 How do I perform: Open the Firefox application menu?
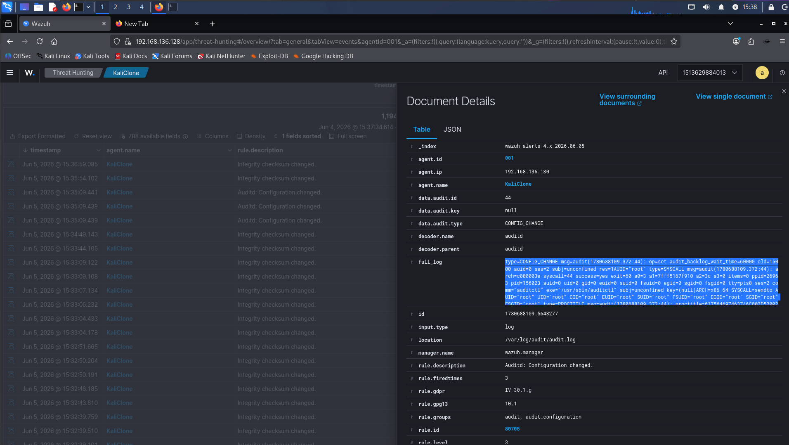[x=782, y=41]
